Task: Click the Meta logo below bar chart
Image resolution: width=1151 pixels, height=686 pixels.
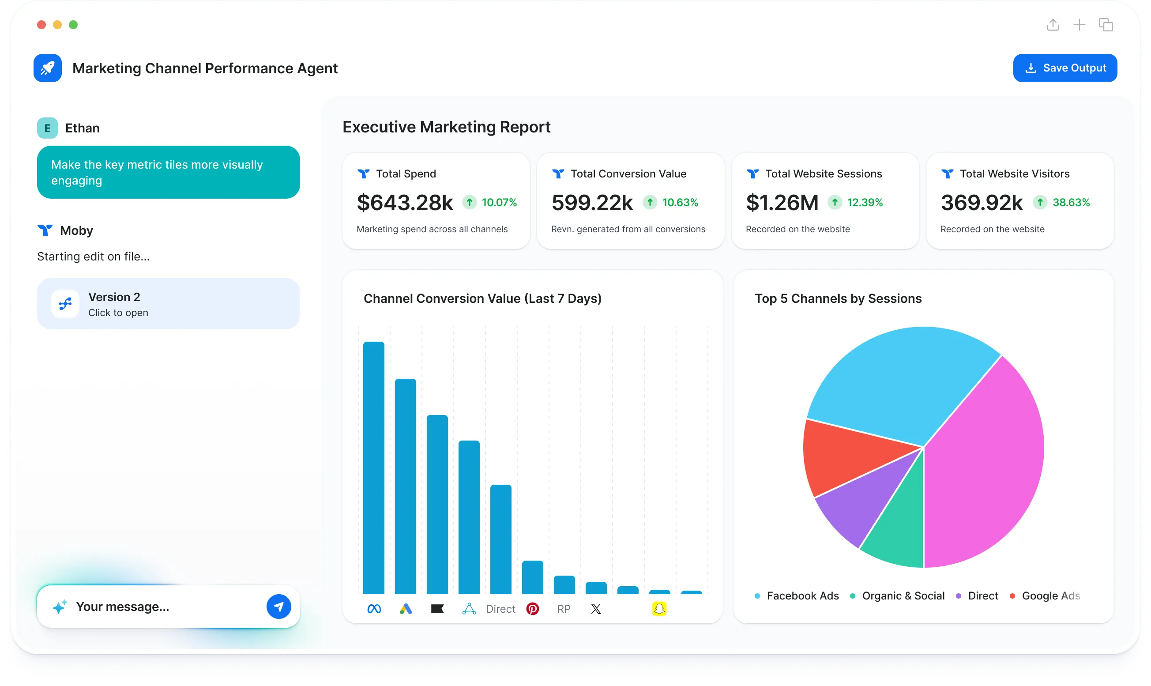Action: (374, 609)
